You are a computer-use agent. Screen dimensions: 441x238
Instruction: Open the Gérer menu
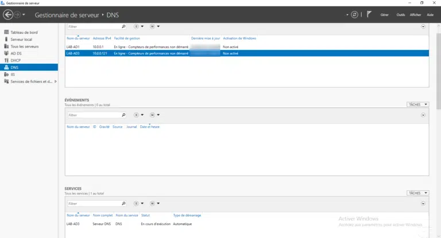[385, 14]
